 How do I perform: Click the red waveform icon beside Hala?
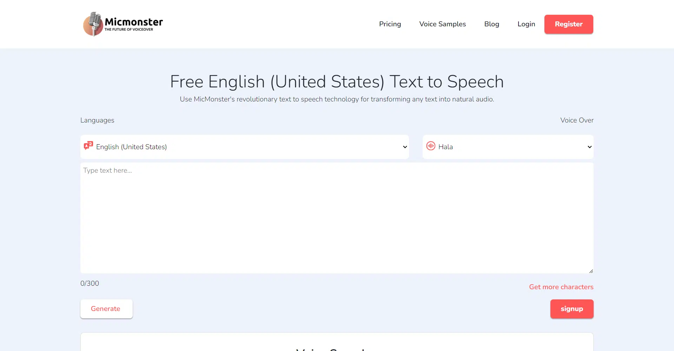[x=431, y=146]
